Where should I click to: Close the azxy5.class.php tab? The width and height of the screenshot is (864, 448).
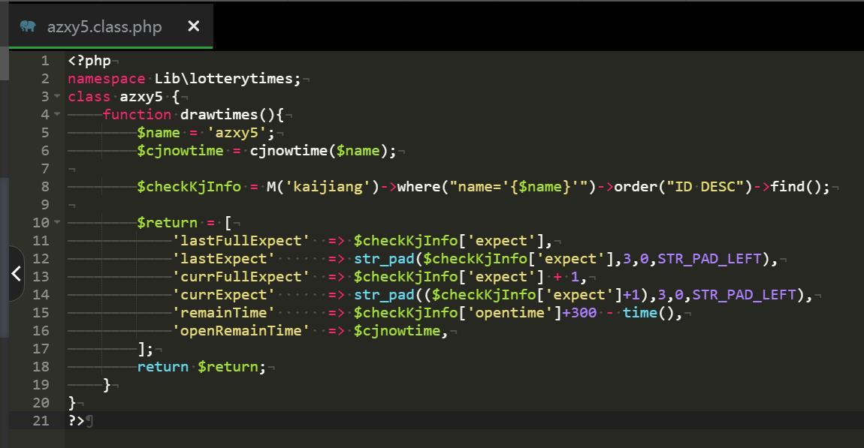click(193, 26)
